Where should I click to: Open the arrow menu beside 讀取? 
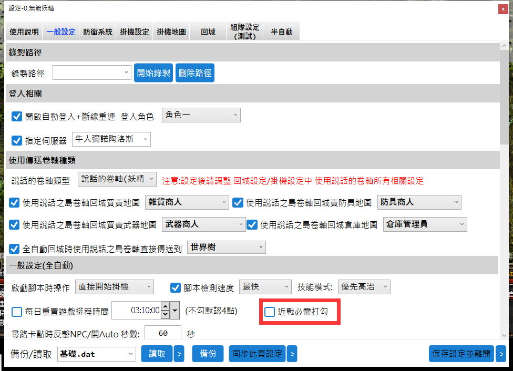click(x=179, y=354)
